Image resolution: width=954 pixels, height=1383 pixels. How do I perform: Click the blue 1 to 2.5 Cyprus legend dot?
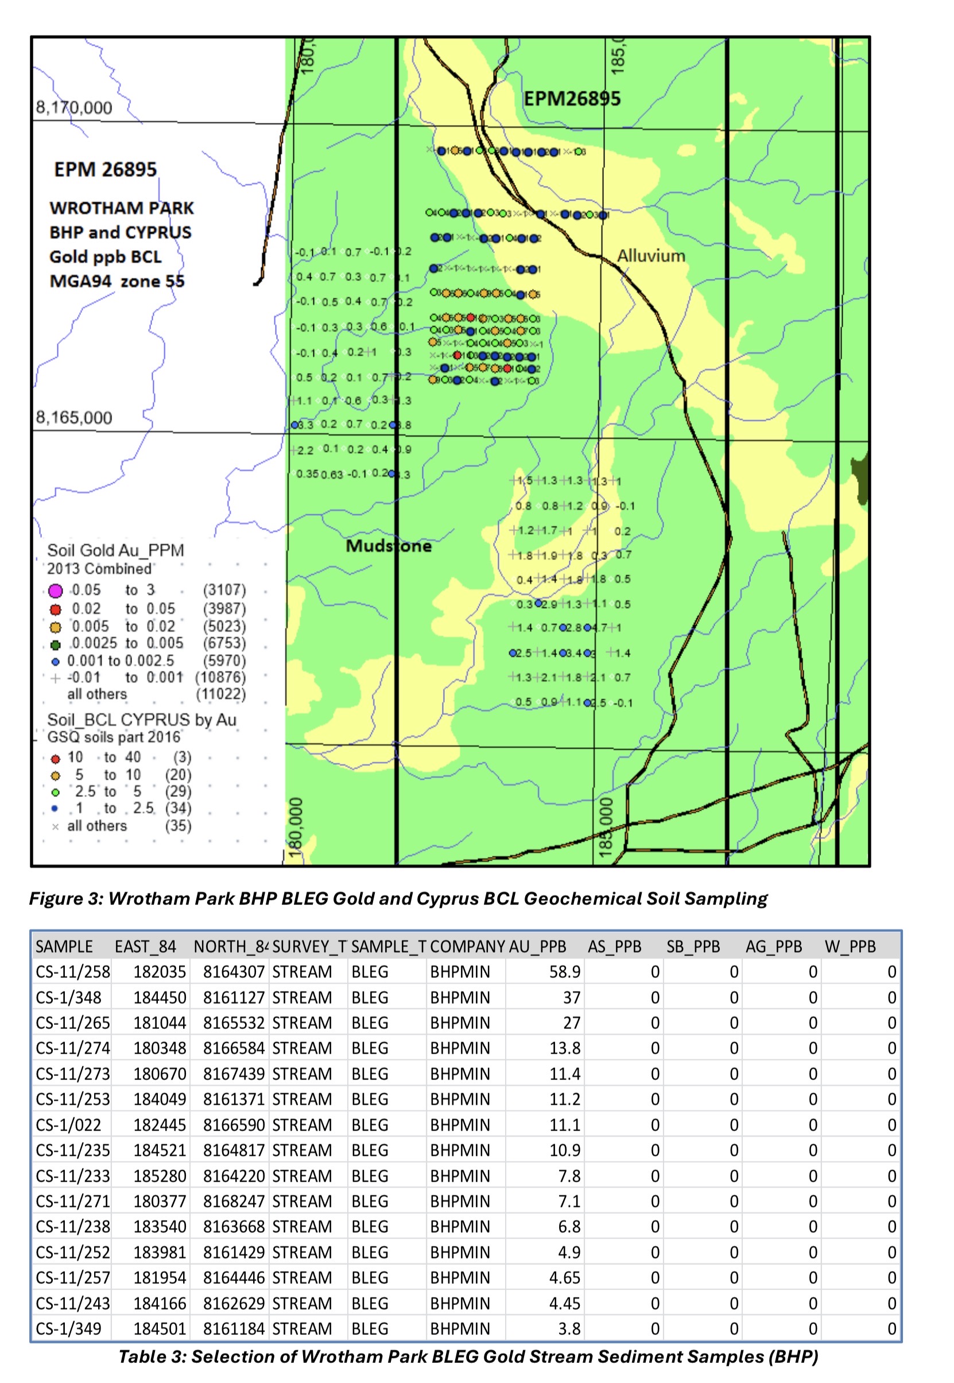tap(56, 809)
